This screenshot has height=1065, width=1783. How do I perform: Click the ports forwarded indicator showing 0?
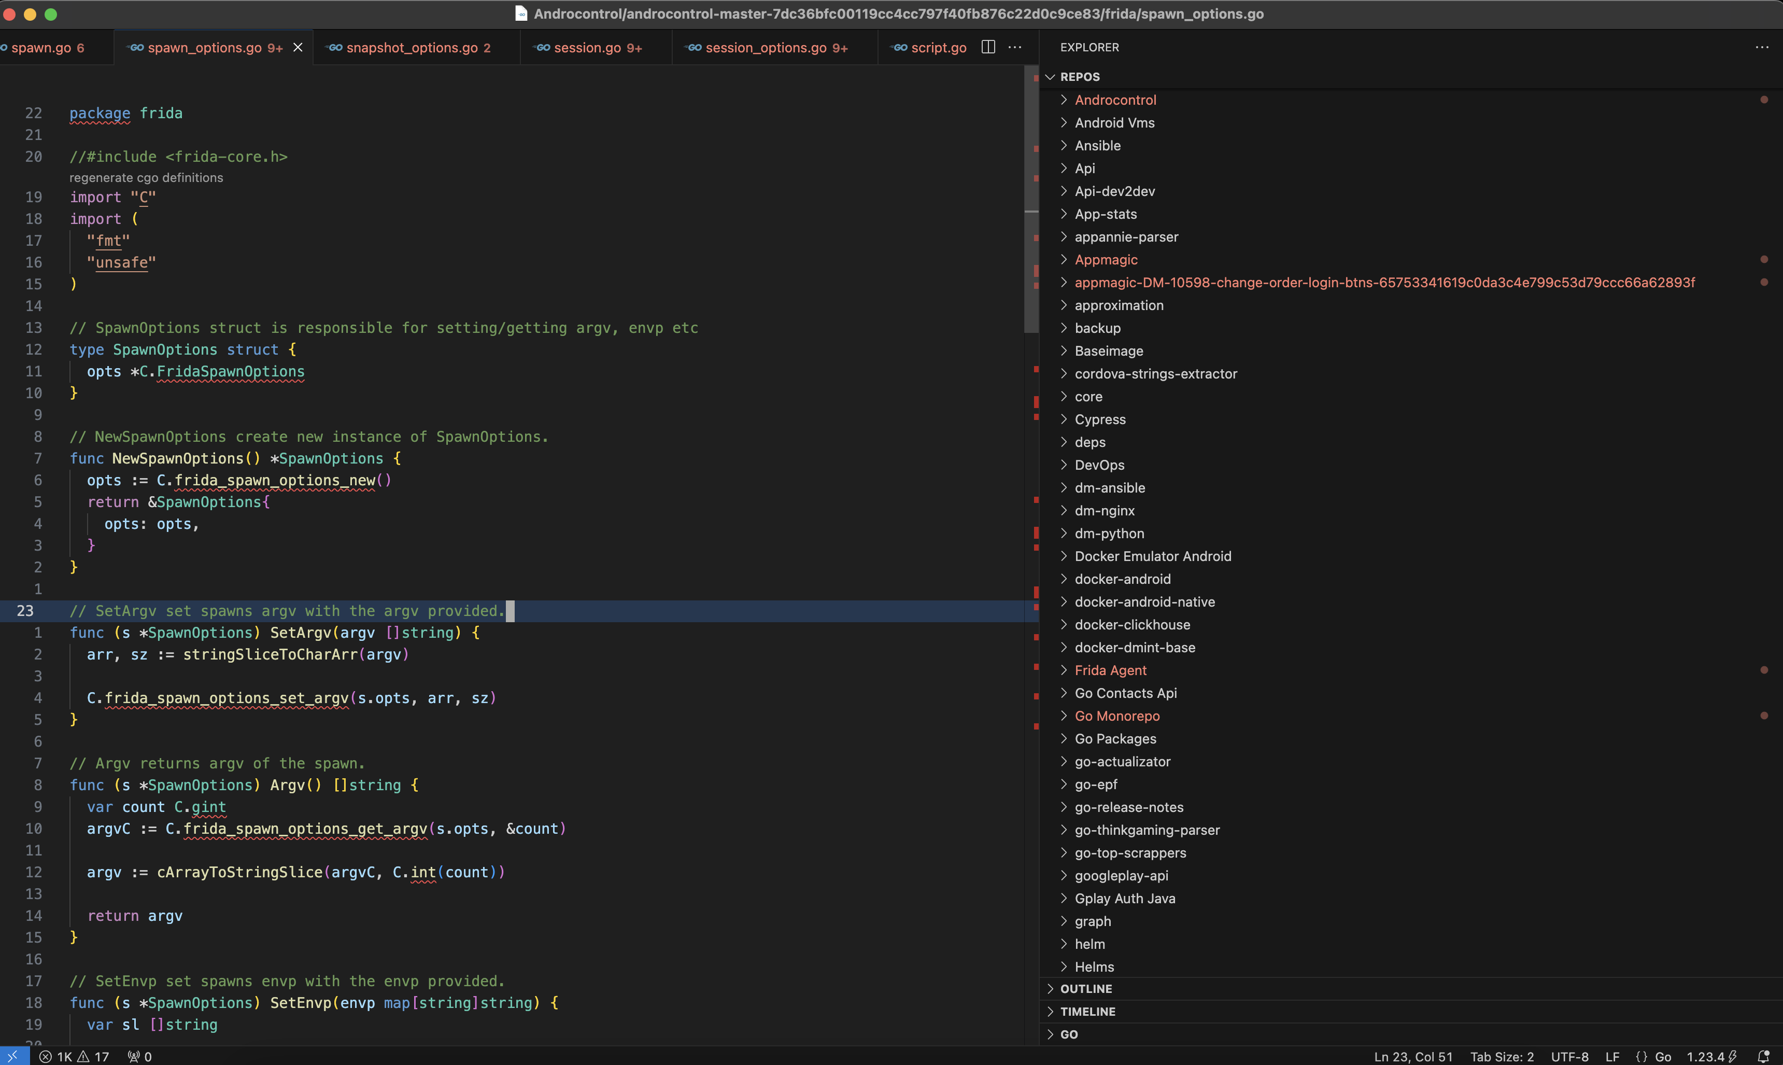(x=140, y=1056)
